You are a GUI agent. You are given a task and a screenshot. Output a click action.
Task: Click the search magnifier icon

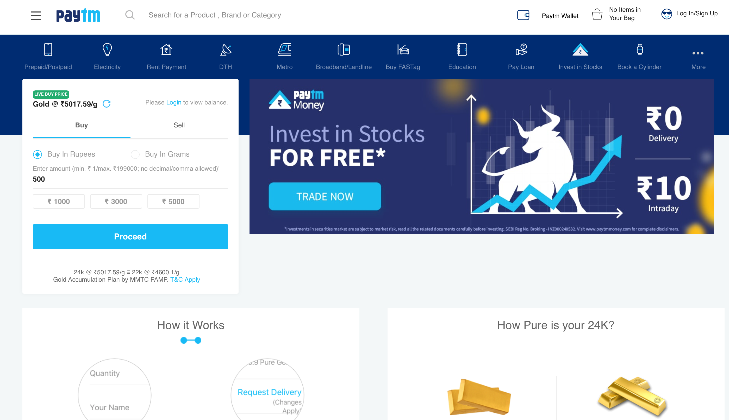130,15
